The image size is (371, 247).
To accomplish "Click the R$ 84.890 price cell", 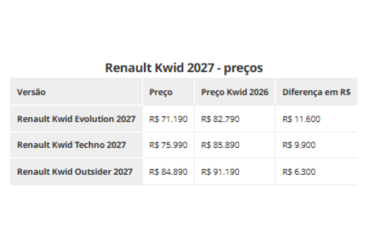I will [x=168, y=172].
